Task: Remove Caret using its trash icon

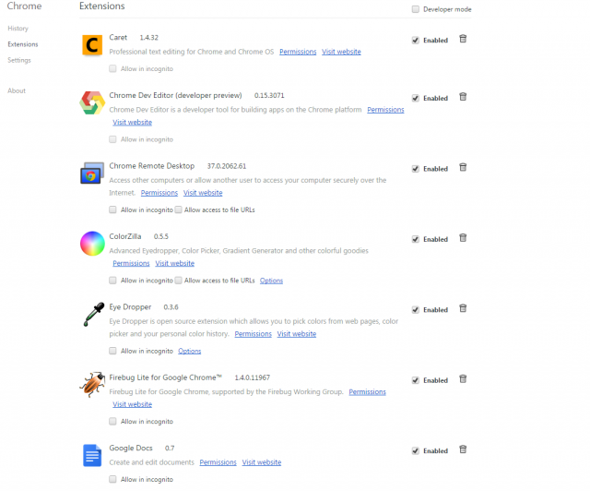Action: (x=463, y=39)
